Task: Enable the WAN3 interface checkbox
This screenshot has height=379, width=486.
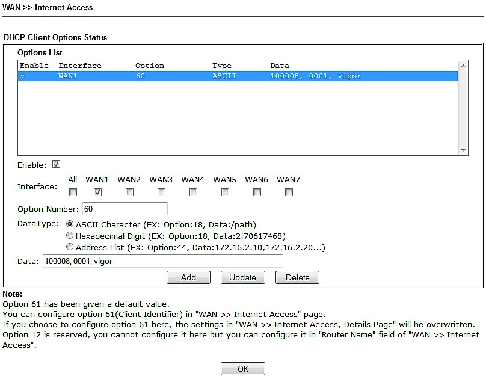Action: pyautogui.click(x=161, y=192)
